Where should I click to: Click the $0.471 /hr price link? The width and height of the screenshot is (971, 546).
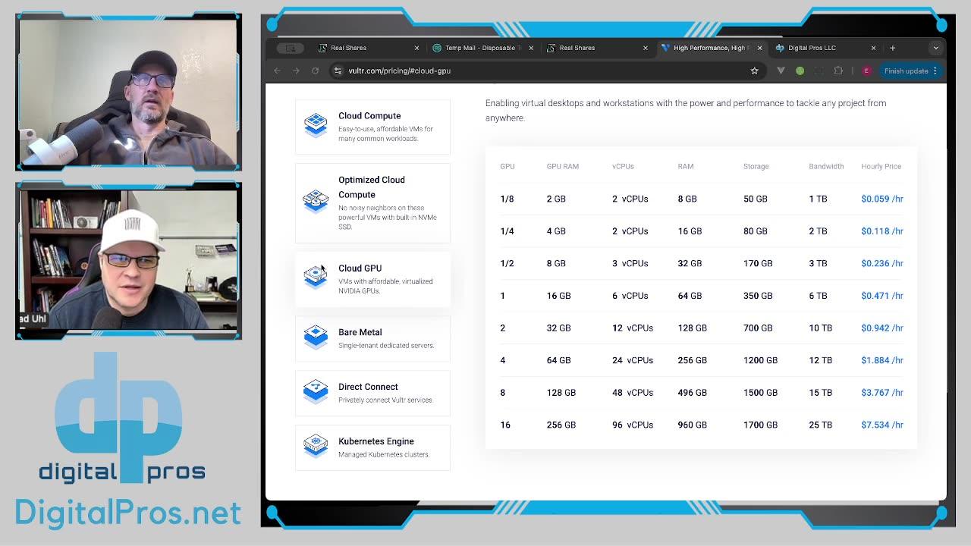pyautogui.click(x=882, y=296)
